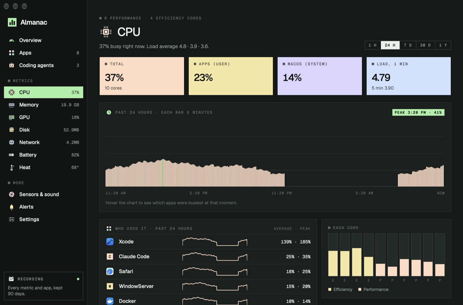Open the Alerts page

pos(43,207)
